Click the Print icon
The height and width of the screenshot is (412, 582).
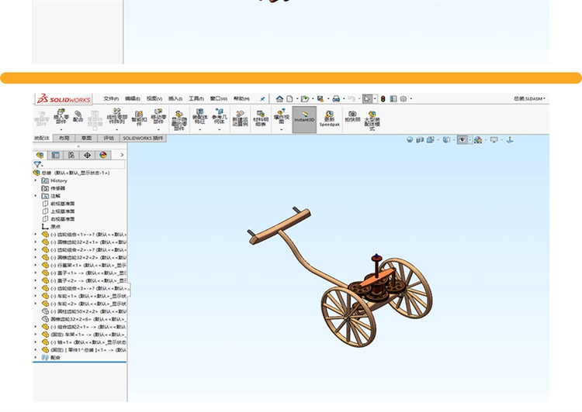coord(336,98)
